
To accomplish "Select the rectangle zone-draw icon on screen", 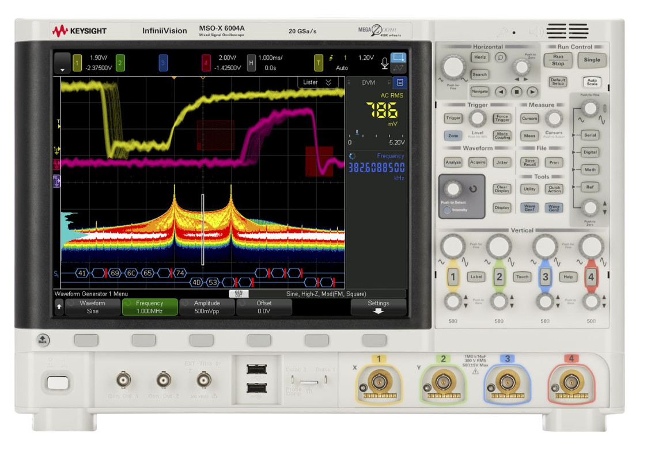I will tap(398, 58).
